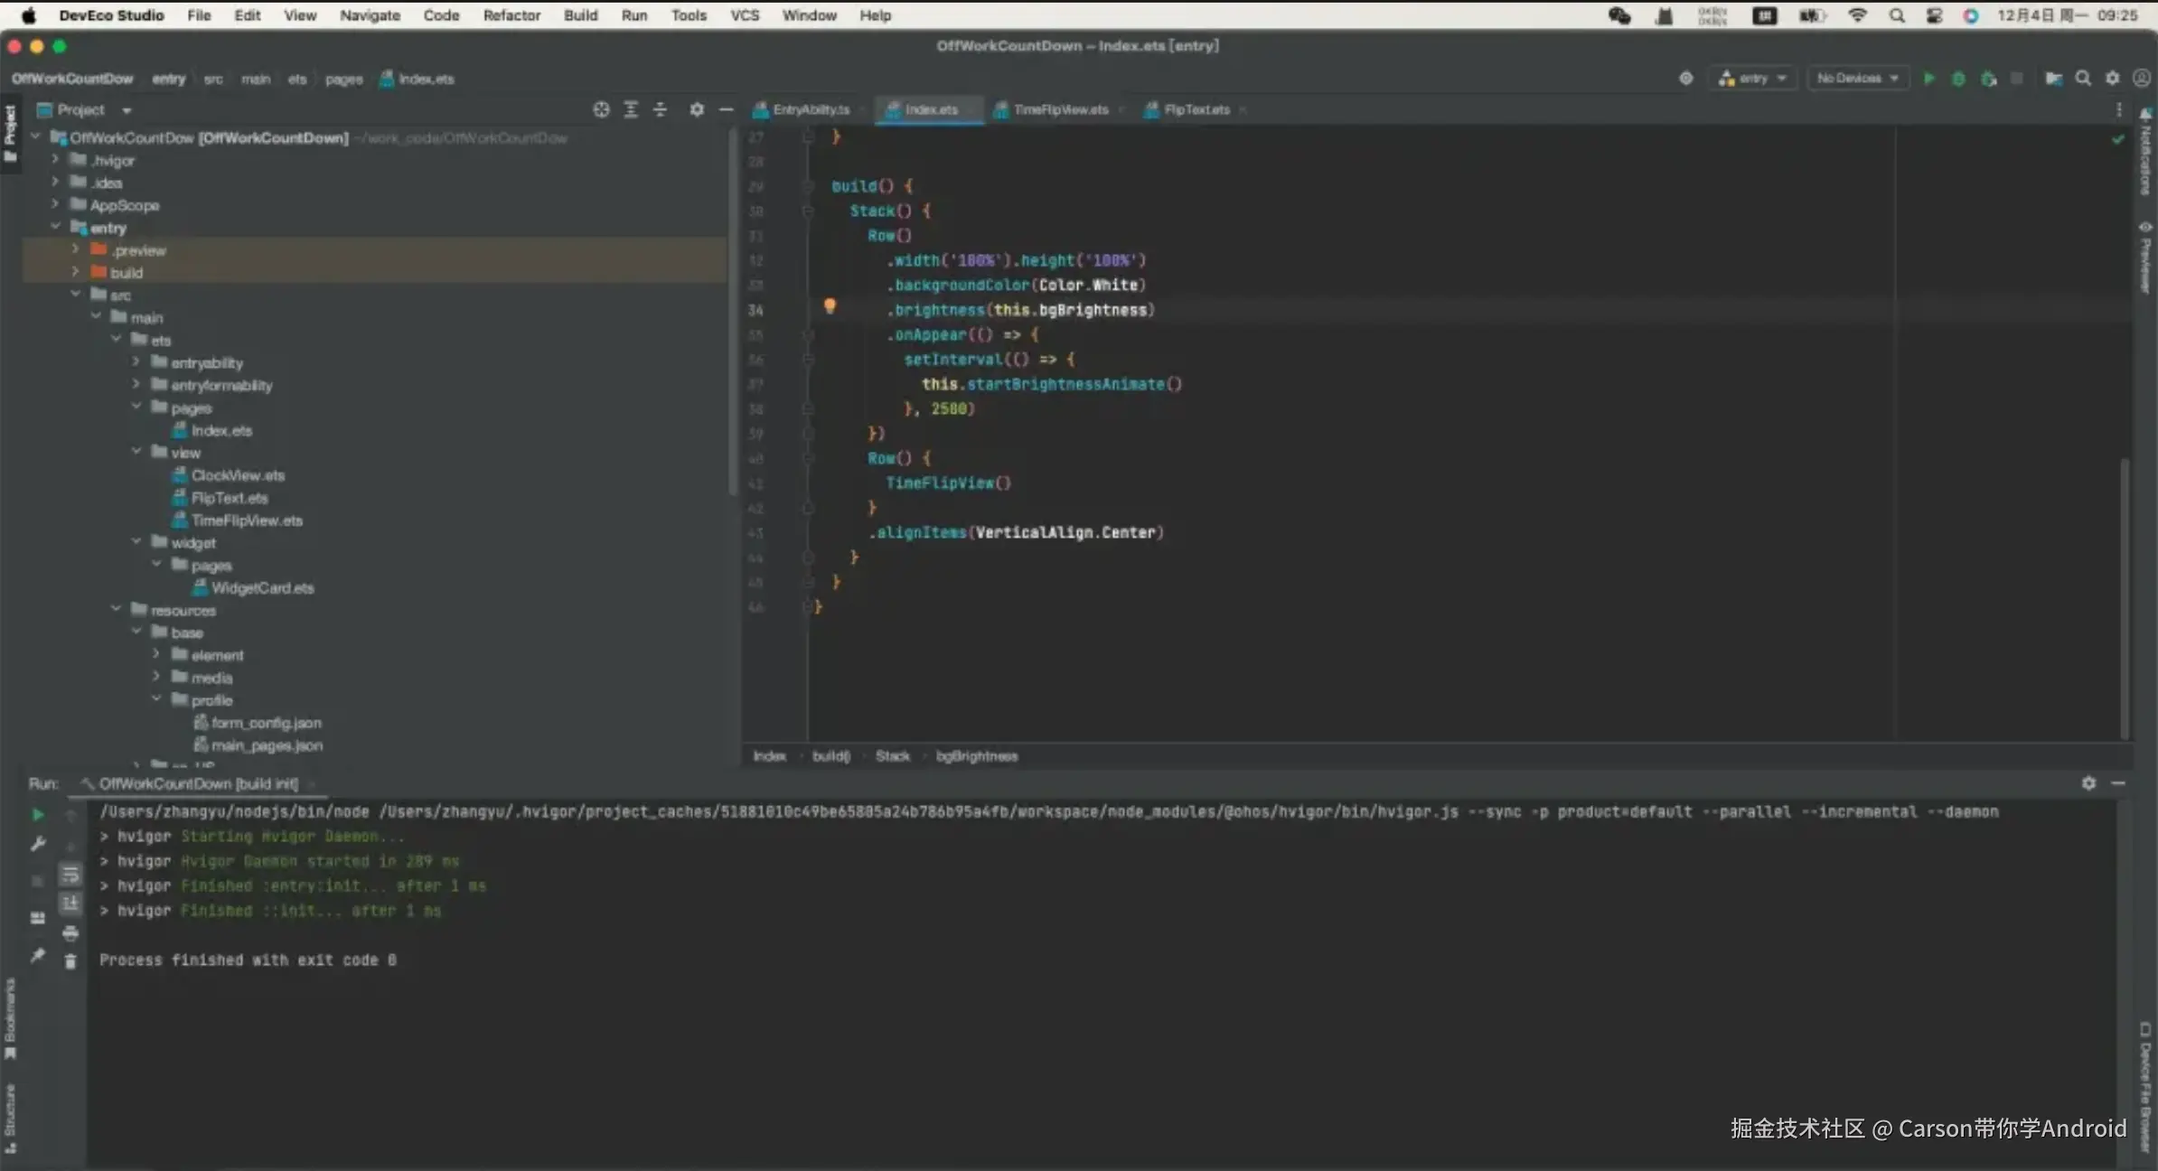Open Search Everywhere magnifier in toolbar
Viewport: 2158px width, 1171px height.
pyautogui.click(x=2083, y=79)
